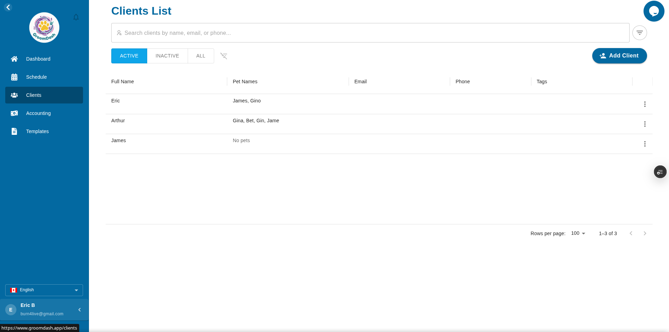Open client Arthur's row
The width and height of the screenshot is (669, 332).
(379, 124)
